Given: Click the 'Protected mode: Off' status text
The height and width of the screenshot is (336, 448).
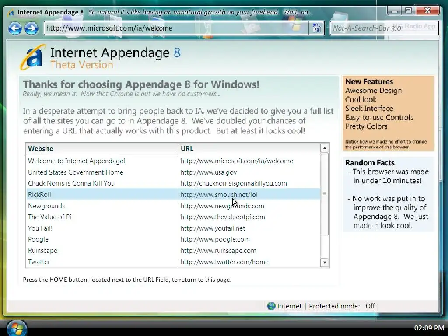Looking at the screenshot, I should (x=342, y=306).
